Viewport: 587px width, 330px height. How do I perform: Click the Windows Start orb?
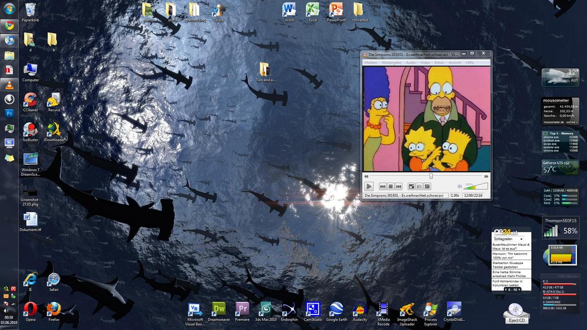9,9
